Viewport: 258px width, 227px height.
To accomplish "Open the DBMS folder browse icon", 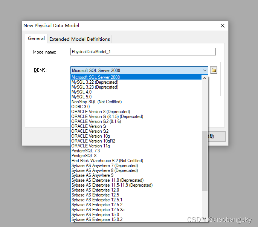I will pyautogui.click(x=214, y=71).
